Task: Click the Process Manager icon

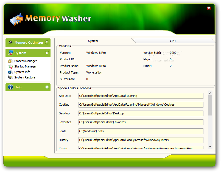Action: pyautogui.click(x=10, y=61)
